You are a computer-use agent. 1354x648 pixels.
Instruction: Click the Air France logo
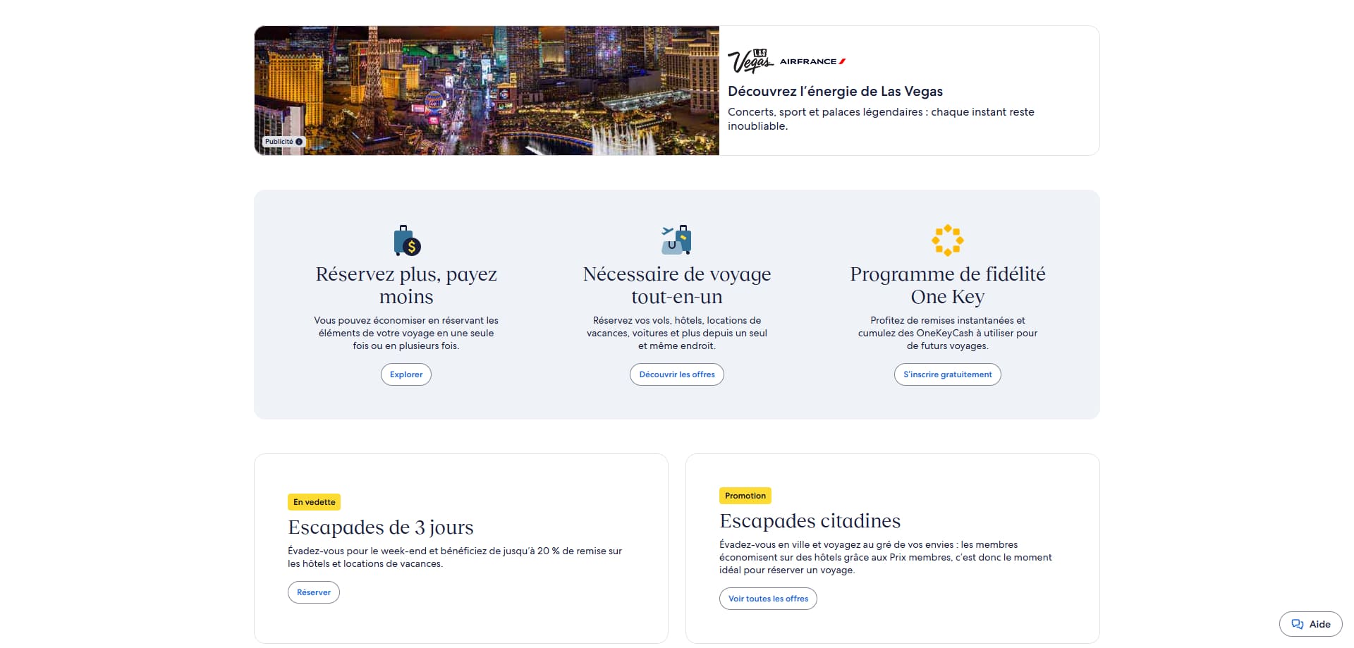(812, 61)
